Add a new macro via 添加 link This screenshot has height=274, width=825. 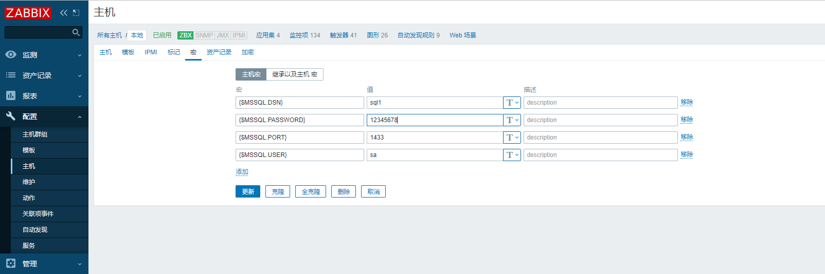[x=242, y=172]
